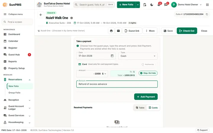Click the Property Setup gear icon

5,68
